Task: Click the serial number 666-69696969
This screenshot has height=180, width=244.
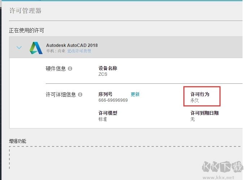Action: tap(113, 100)
